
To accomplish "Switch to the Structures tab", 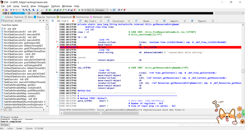I will pyautogui.click(x=118, y=21).
